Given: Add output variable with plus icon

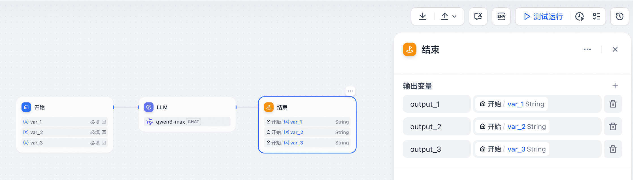Looking at the screenshot, I should [615, 86].
